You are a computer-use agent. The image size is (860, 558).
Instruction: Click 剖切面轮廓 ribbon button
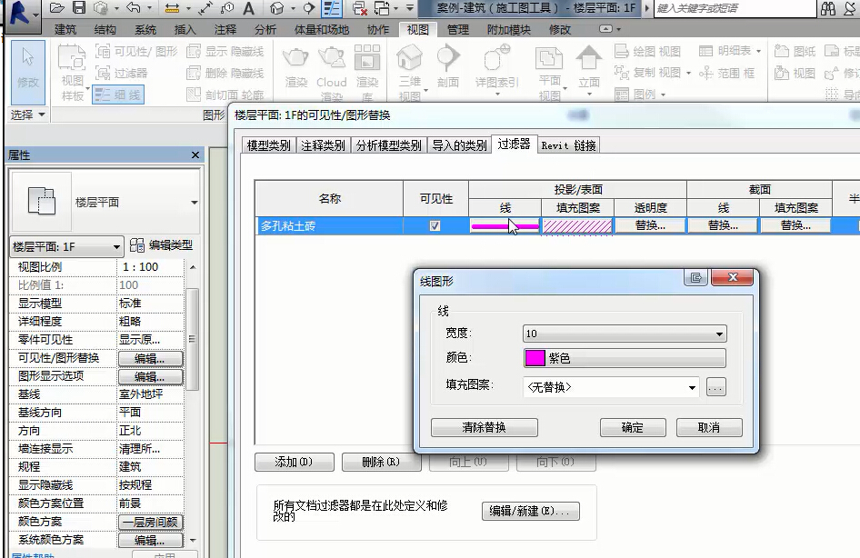(x=225, y=95)
